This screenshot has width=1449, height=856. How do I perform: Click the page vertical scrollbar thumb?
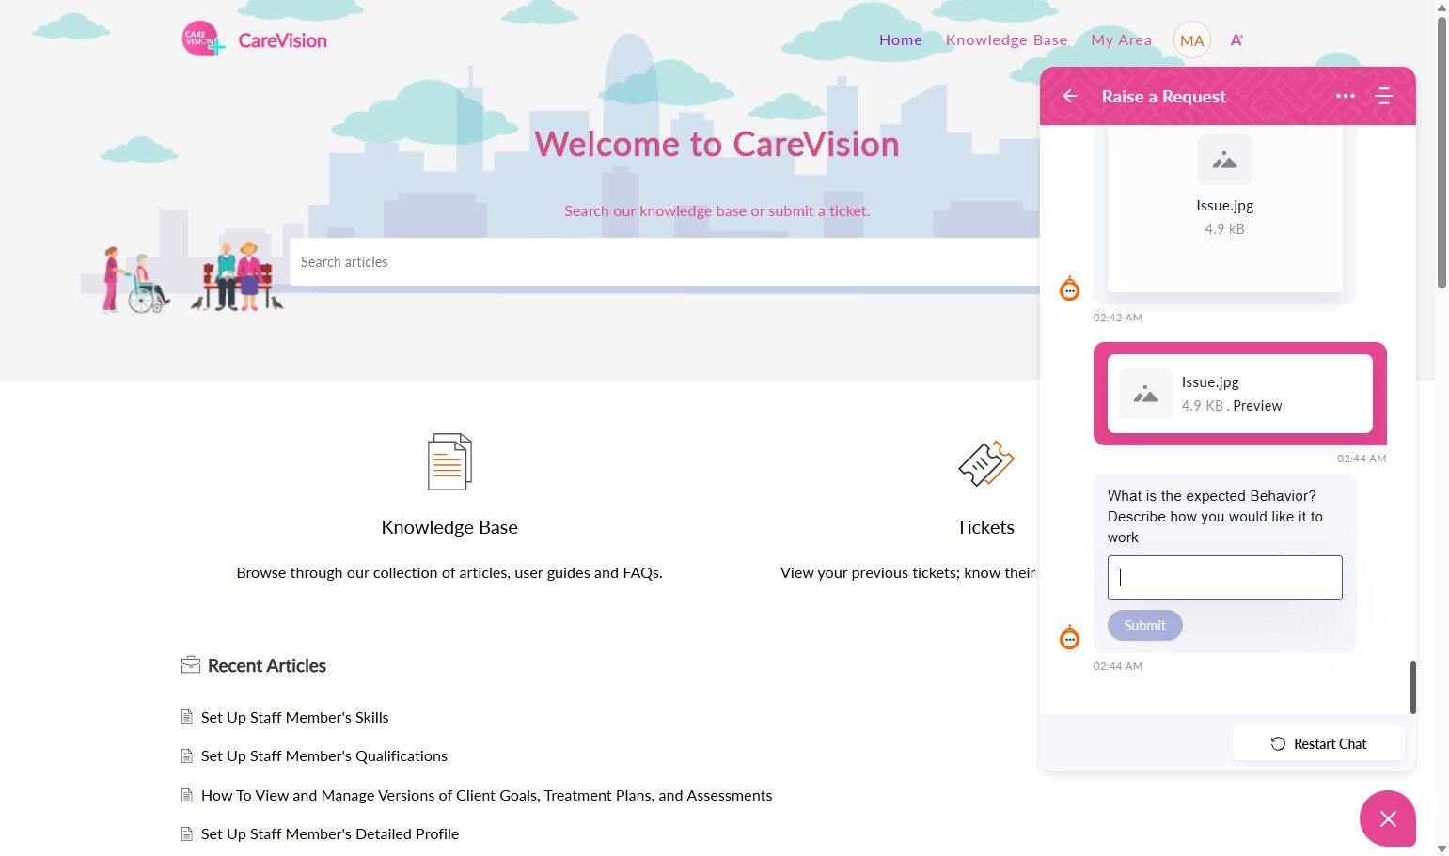1441,152
